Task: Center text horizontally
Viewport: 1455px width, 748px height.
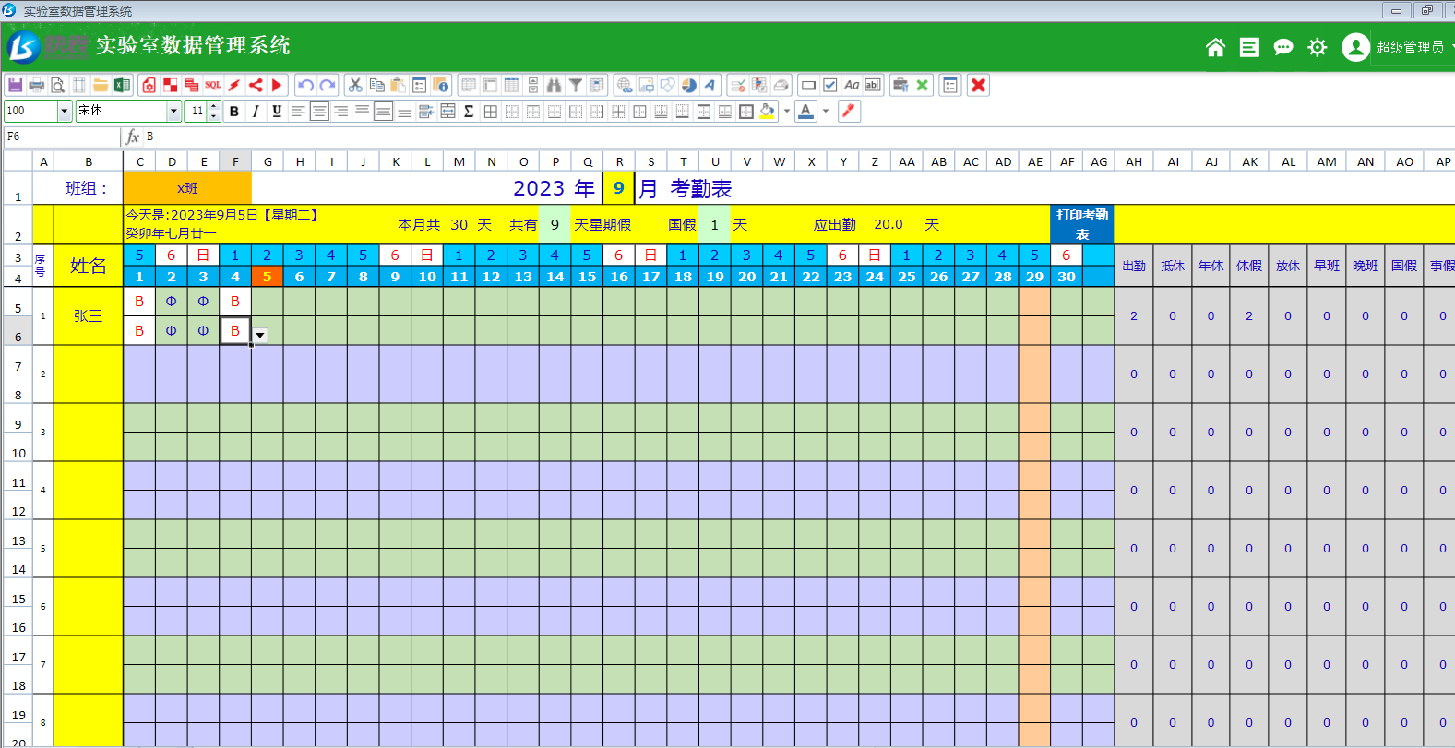Action: 319,112
